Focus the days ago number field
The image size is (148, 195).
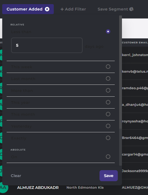click(x=47, y=45)
